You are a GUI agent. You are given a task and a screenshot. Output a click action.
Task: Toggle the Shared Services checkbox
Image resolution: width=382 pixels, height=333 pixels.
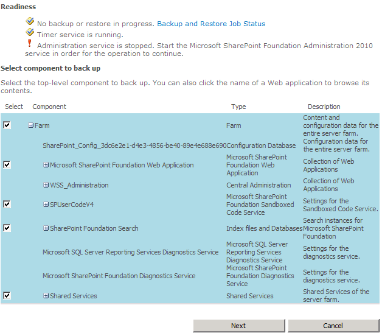pos(7,295)
